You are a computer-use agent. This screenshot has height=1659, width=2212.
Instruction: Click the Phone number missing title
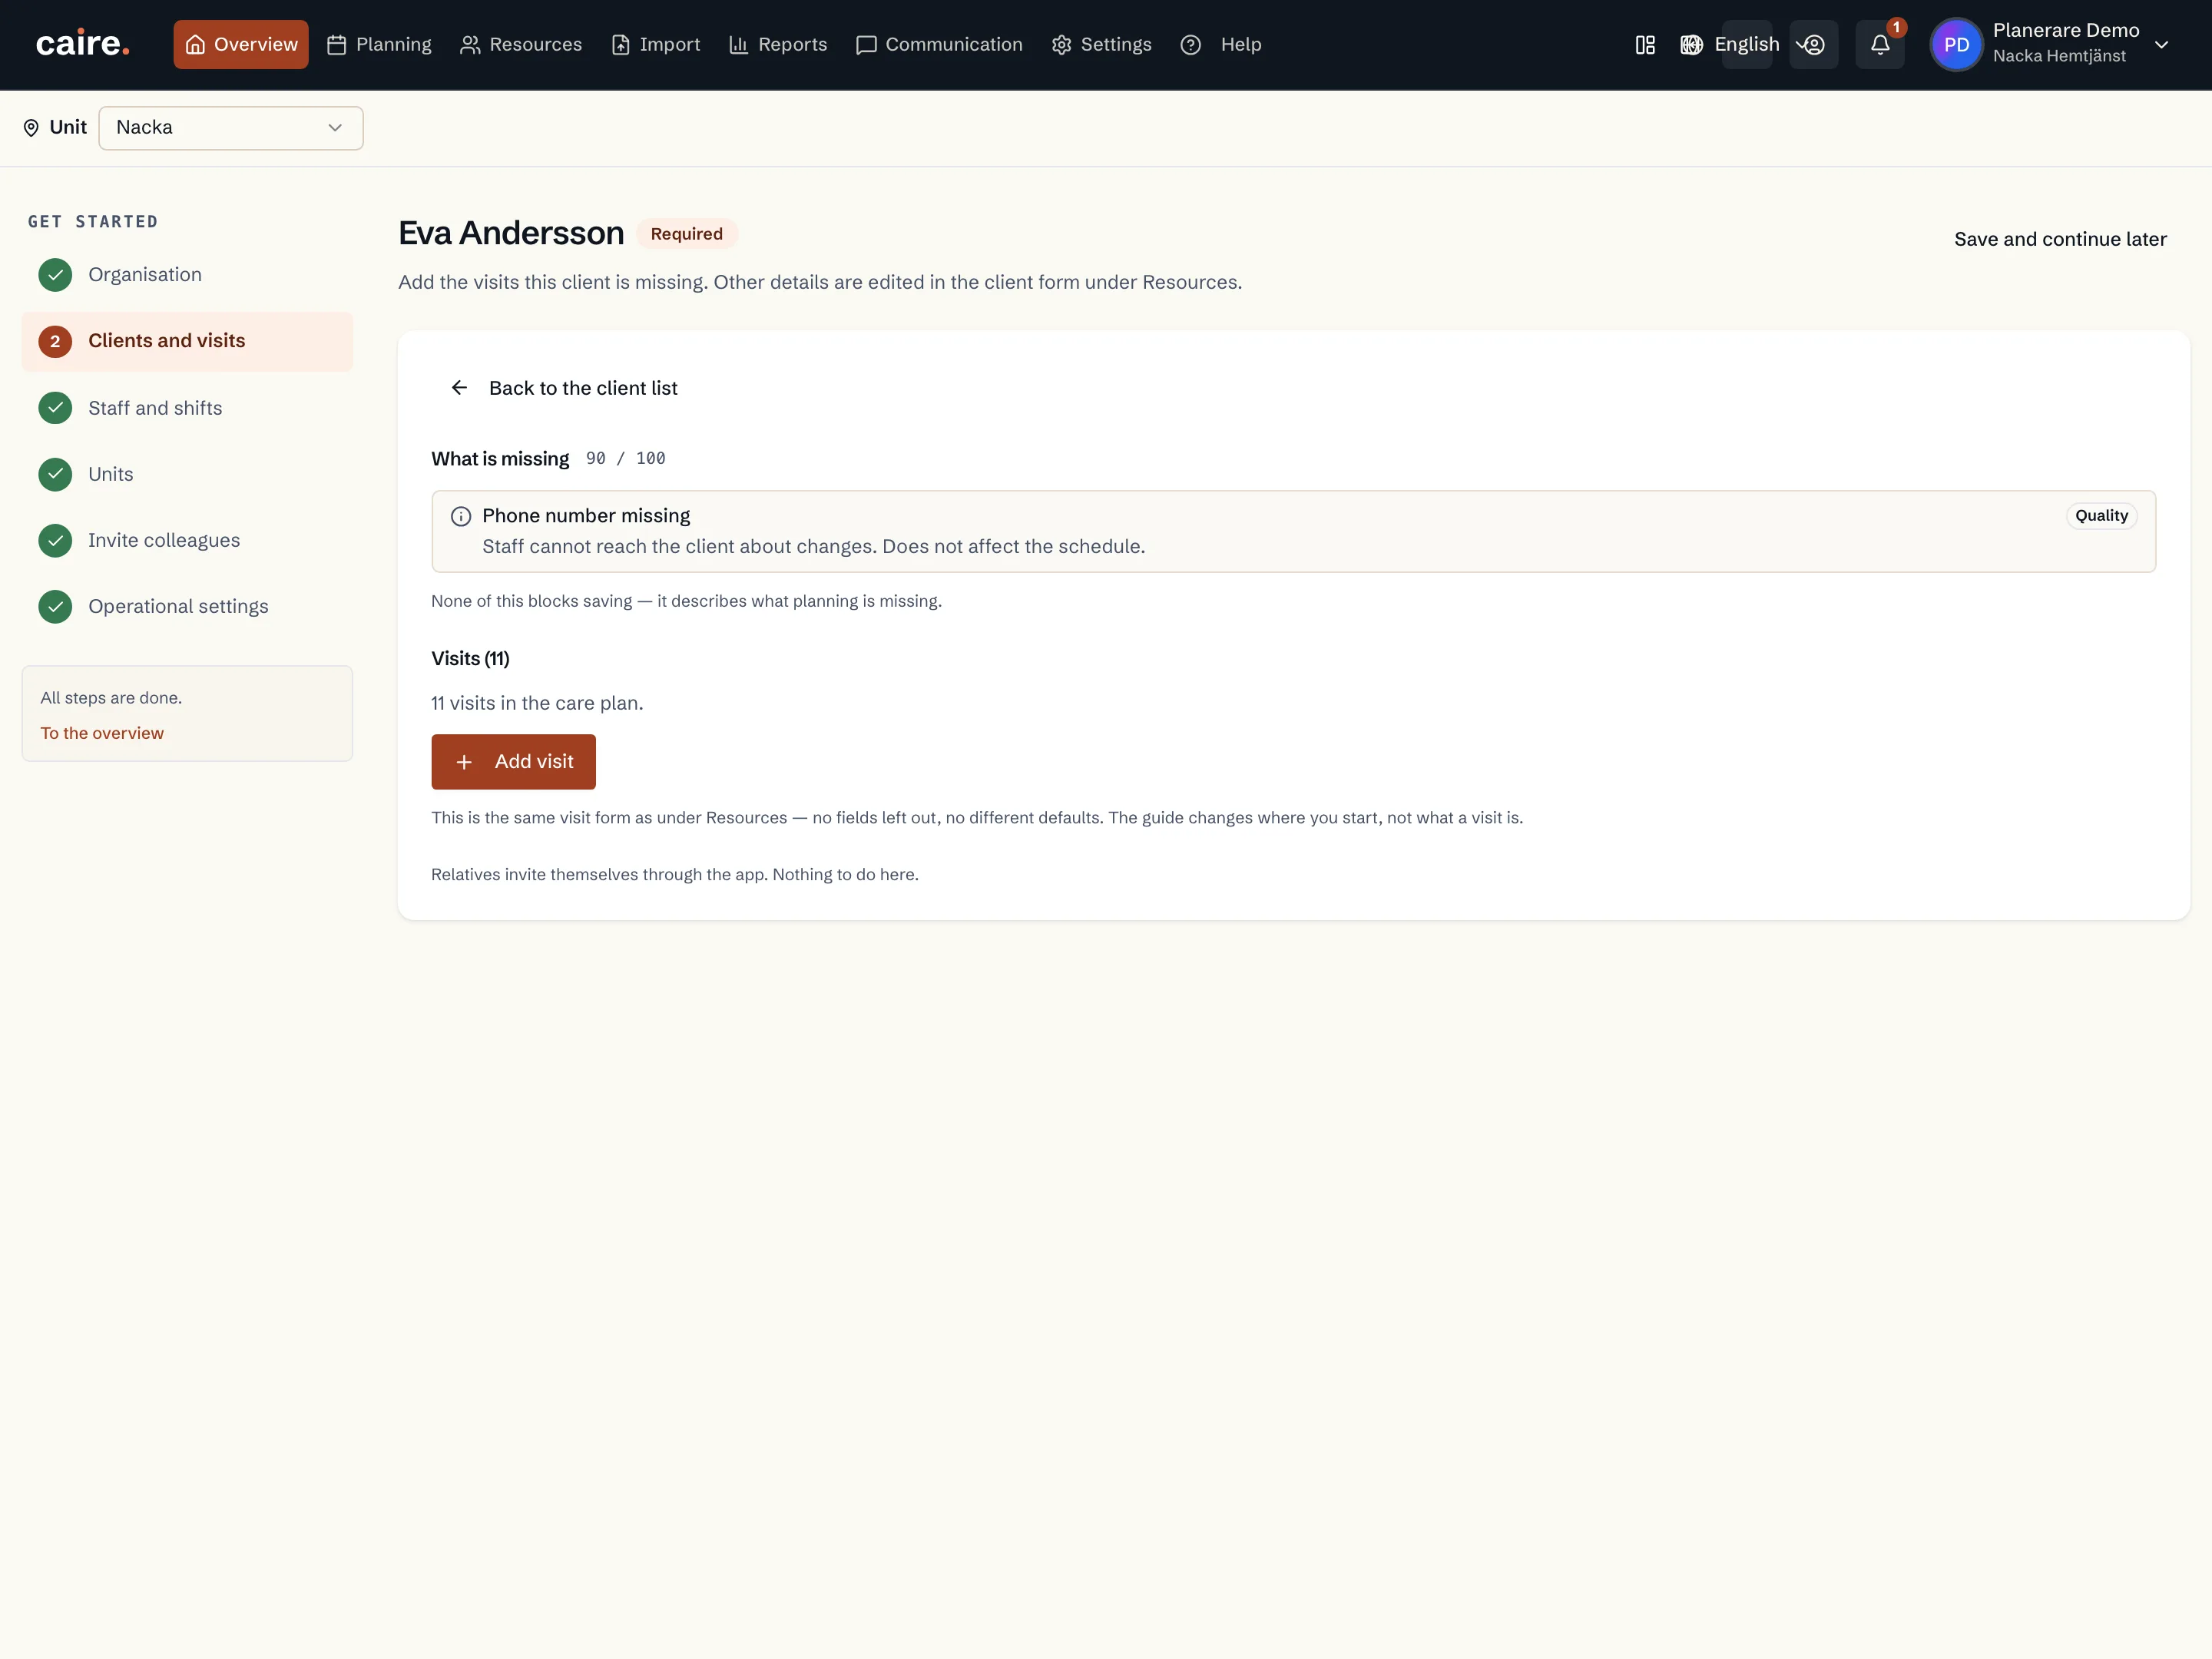point(586,516)
